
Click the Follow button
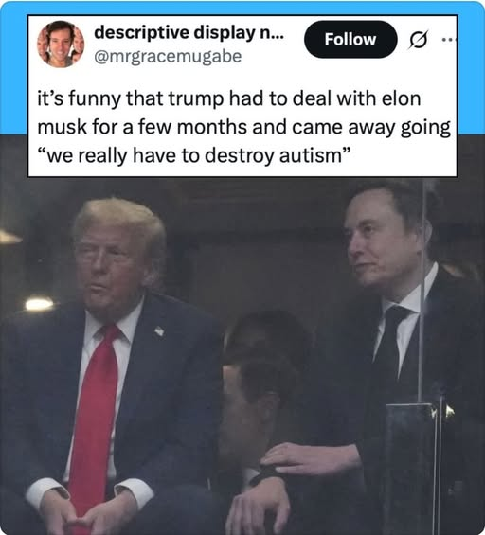click(x=350, y=39)
